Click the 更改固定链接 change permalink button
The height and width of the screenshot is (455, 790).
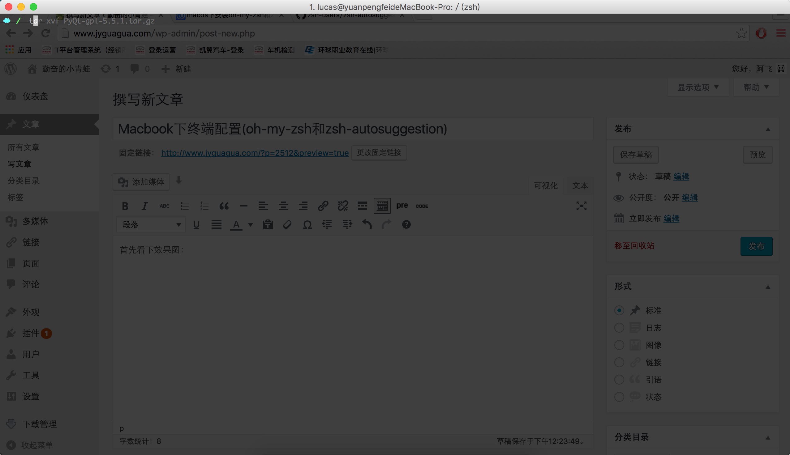(x=379, y=153)
